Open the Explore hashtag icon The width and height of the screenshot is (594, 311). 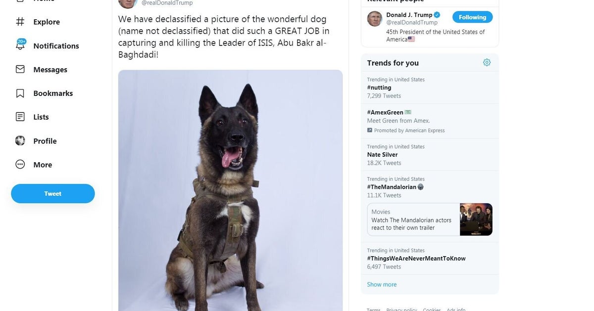click(x=20, y=22)
